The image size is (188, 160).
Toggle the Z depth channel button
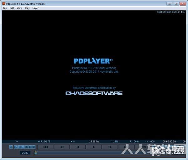tap(34, 147)
